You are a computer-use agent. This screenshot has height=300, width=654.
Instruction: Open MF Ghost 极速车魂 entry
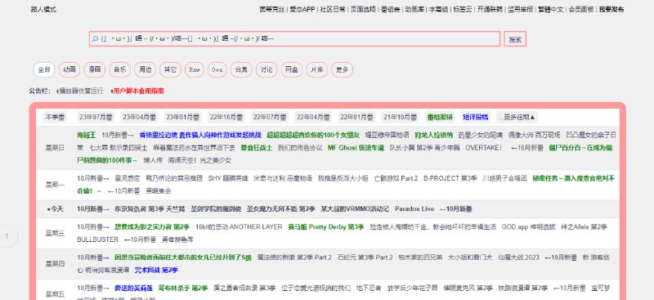pos(356,148)
